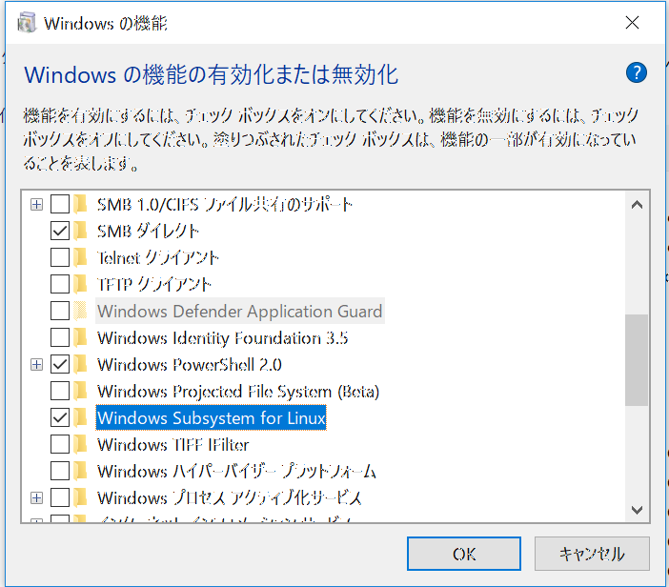This screenshot has height=587, width=669.
Task: Click folder icon beside Windows Identity Foundation 3.5
Action: [80, 337]
